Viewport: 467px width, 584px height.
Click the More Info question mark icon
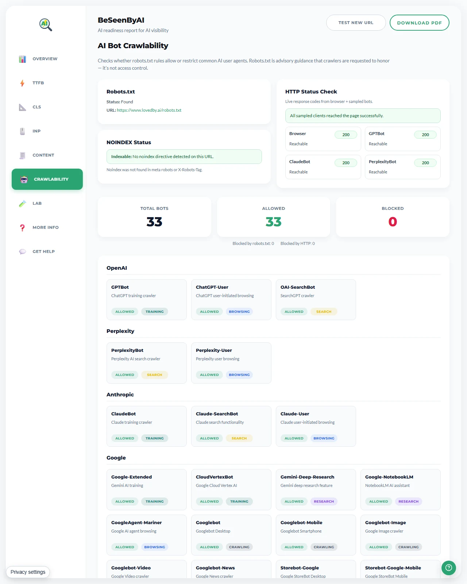click(23, 227)
